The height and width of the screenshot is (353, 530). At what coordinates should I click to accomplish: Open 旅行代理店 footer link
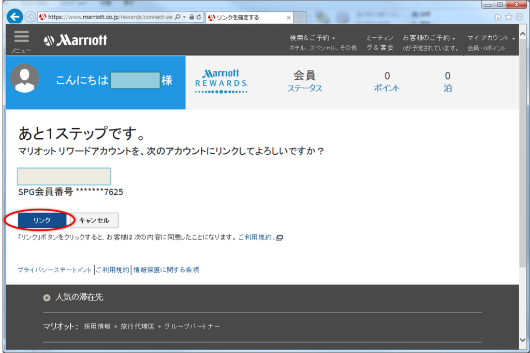pyautogui.click(x=137, y=326)
